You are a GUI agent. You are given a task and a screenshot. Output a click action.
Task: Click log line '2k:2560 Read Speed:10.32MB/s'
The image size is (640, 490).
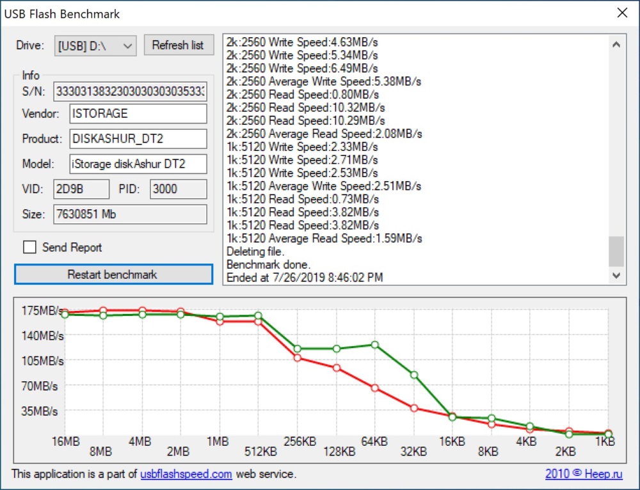point(306,107)
